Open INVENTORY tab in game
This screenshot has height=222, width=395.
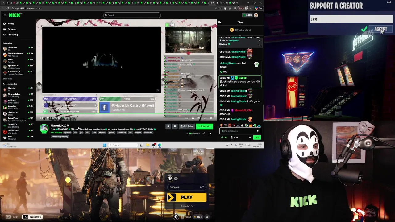coord(32,217)
